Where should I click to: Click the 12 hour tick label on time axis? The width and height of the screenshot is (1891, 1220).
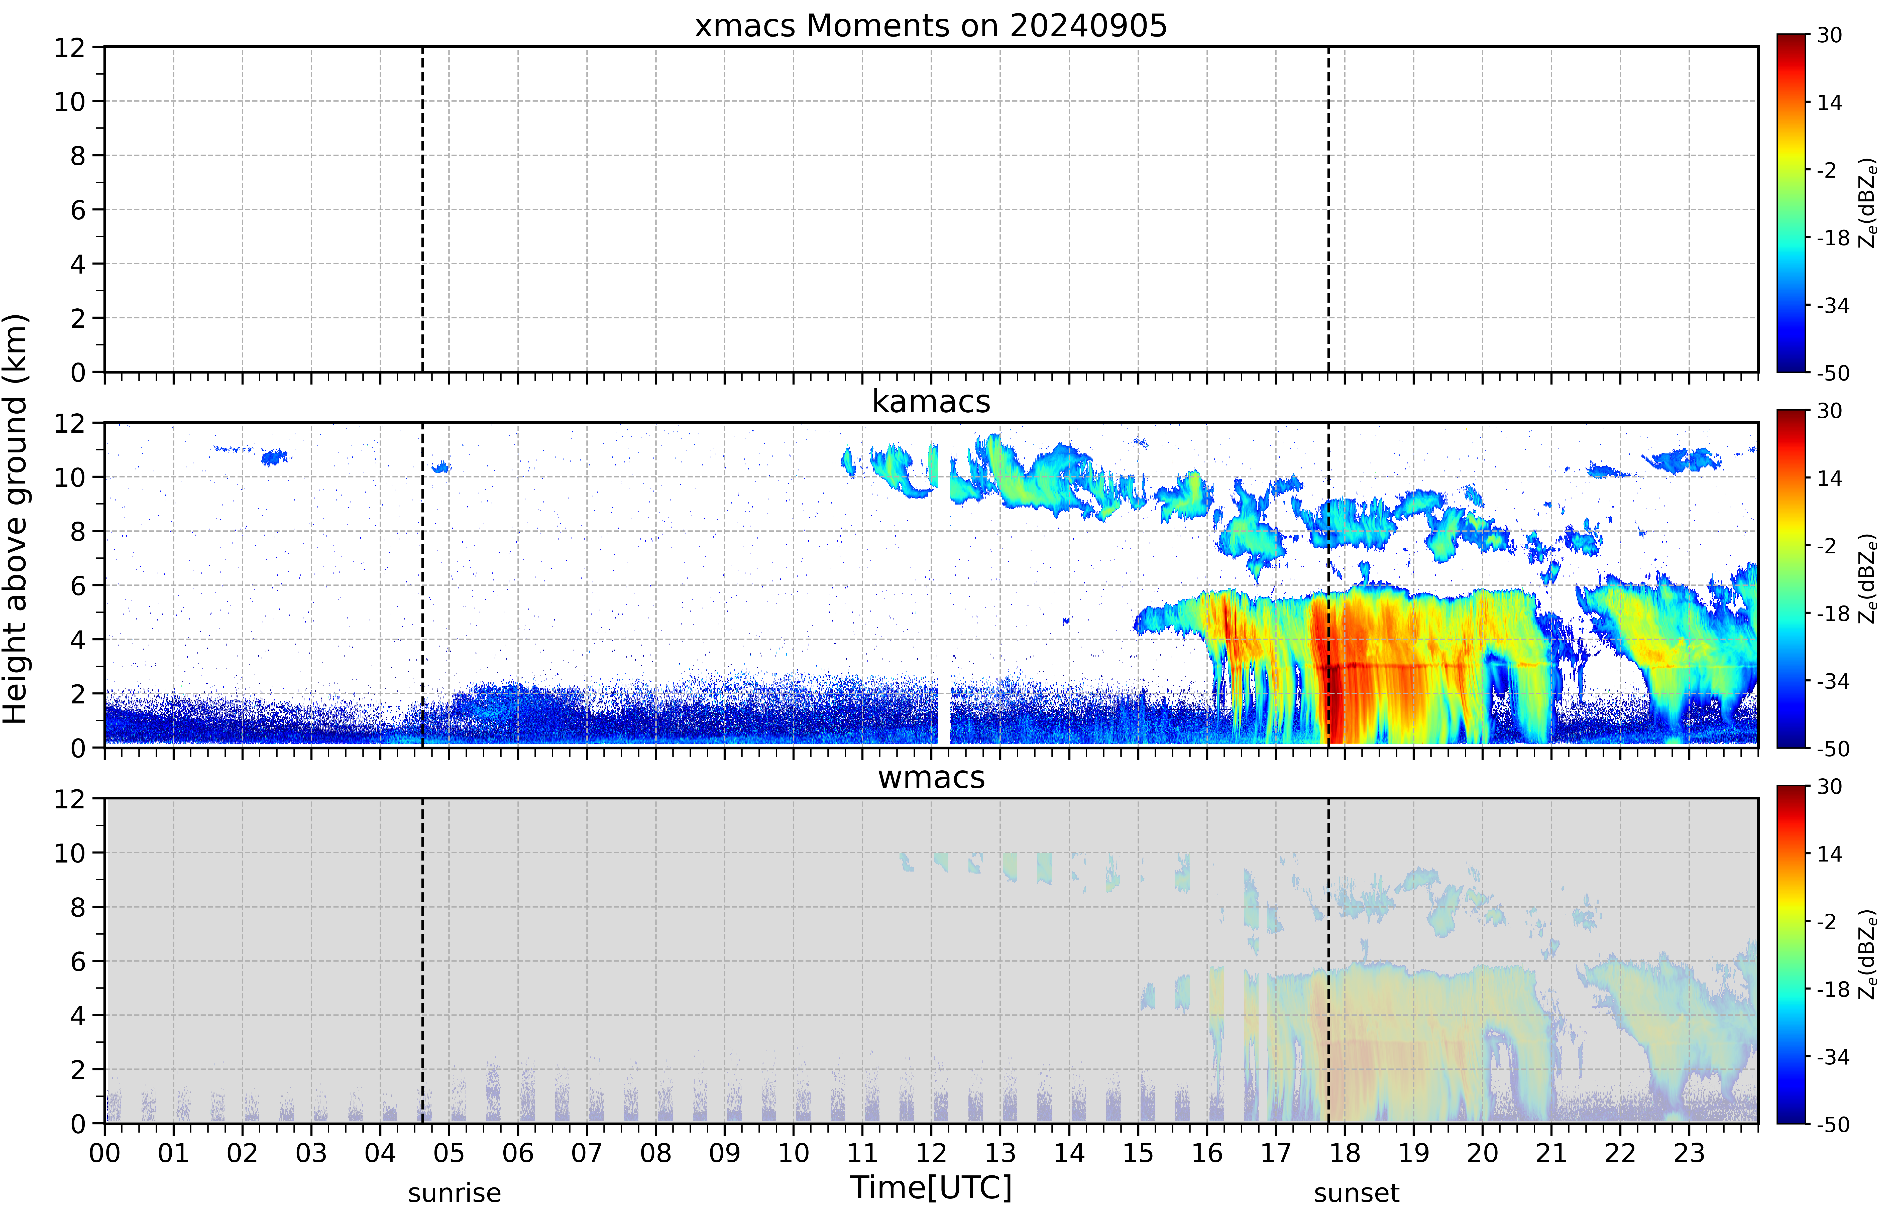pyautogui.click(x=931, y=1153)
